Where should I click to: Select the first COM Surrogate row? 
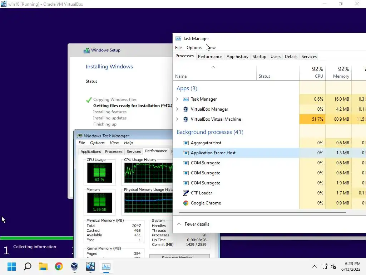click(x=269, y=163)
